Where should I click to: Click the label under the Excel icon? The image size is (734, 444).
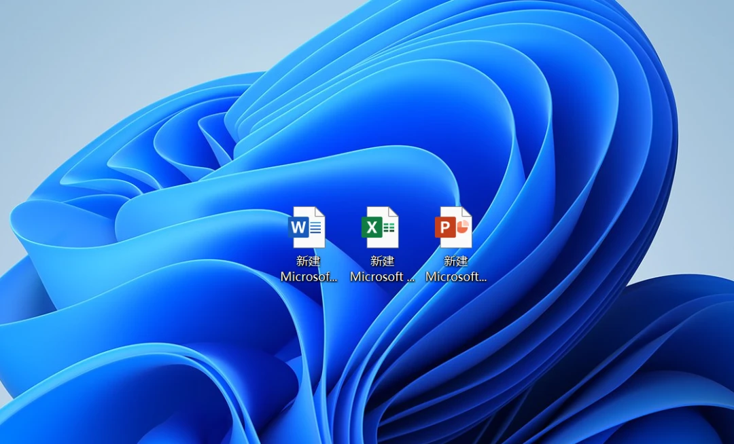(x=382, y=269)
